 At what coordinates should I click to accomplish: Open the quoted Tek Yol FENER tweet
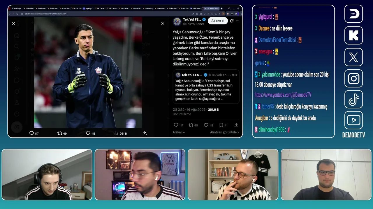(x=206, y=87)
